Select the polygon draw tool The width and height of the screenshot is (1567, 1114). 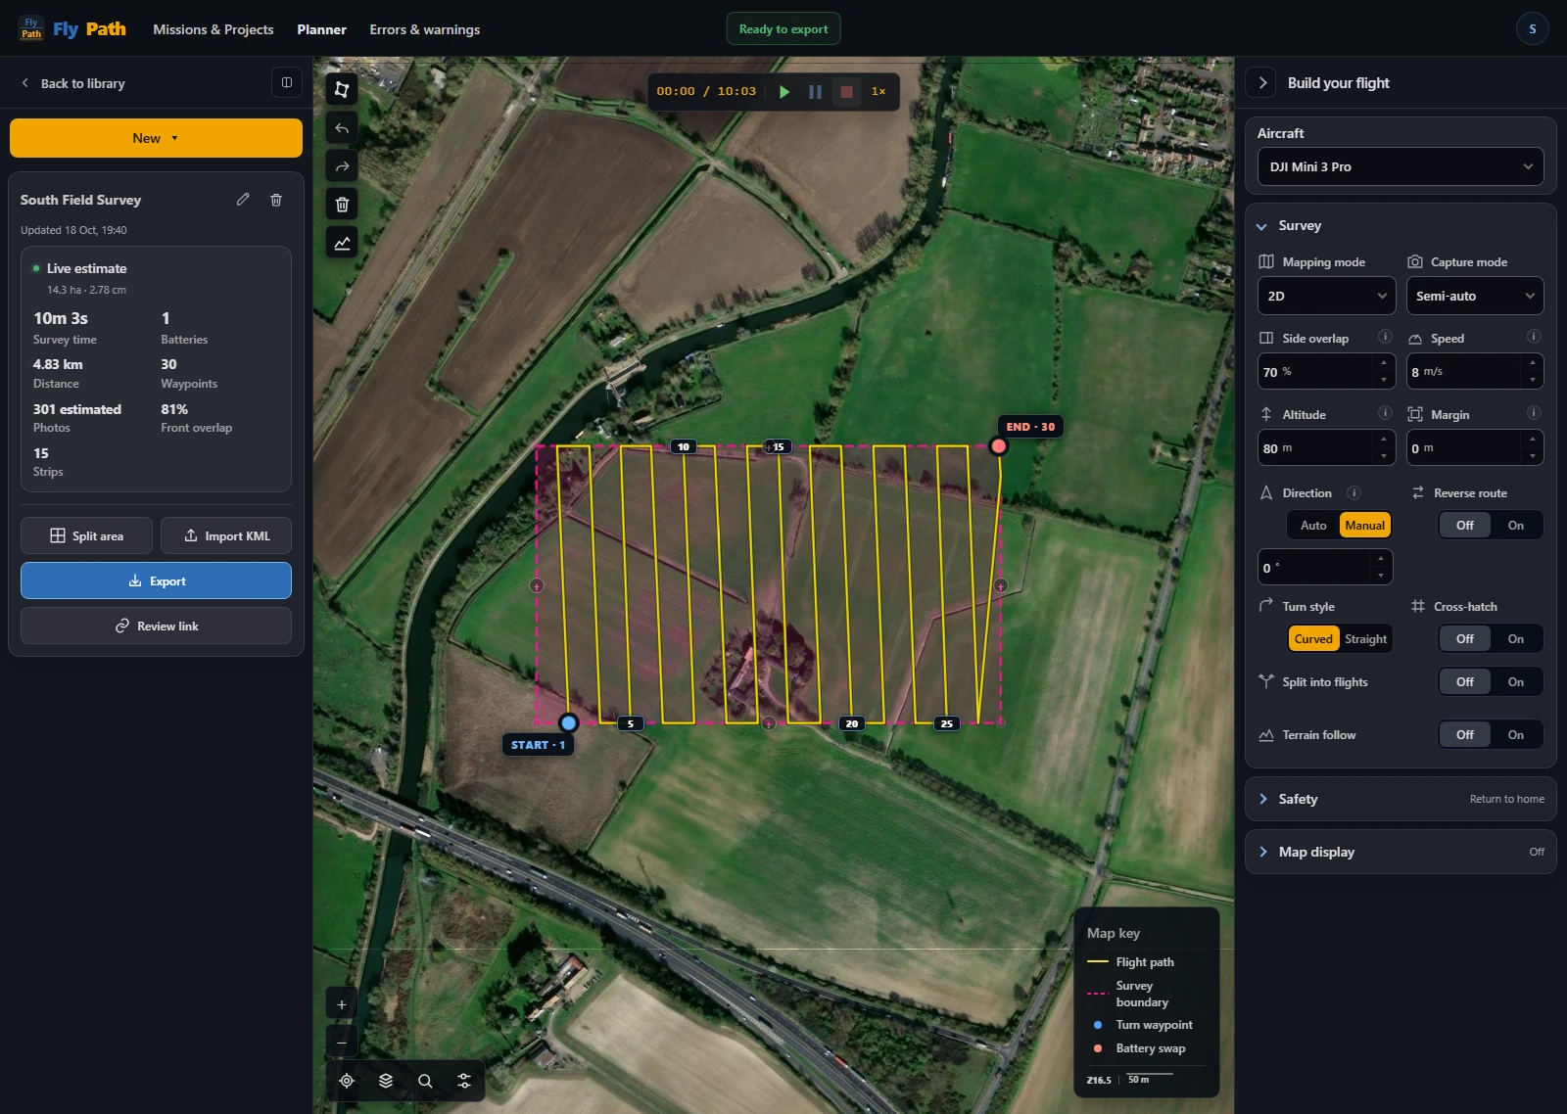[x=342, y=89]
